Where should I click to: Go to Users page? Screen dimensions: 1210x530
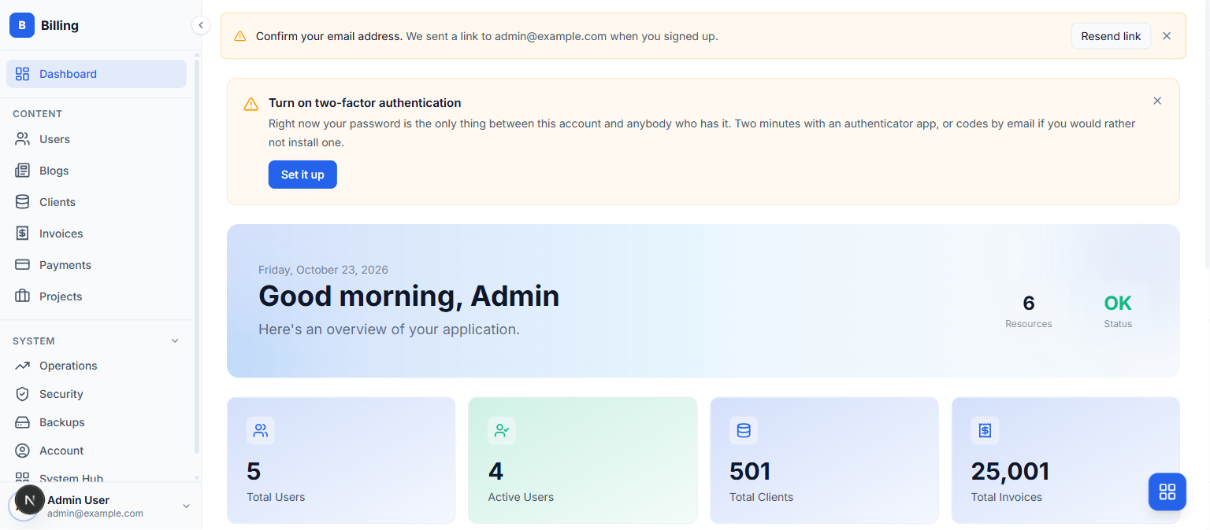[x=96, y=139]
